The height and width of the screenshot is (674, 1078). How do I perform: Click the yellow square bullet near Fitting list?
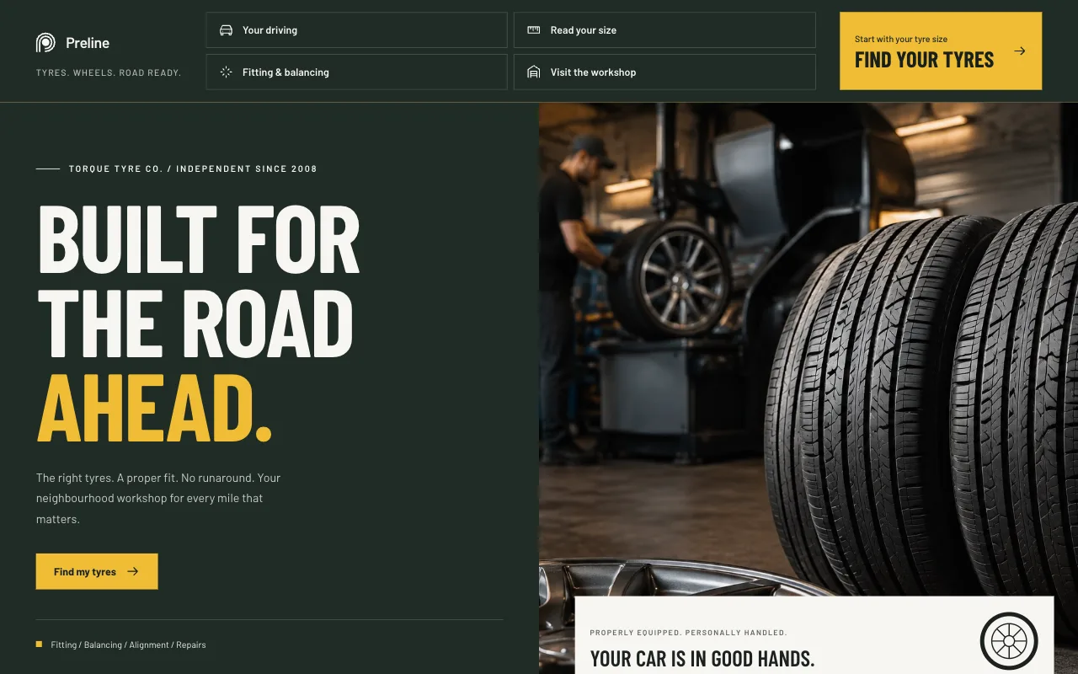tap(39, 645)
